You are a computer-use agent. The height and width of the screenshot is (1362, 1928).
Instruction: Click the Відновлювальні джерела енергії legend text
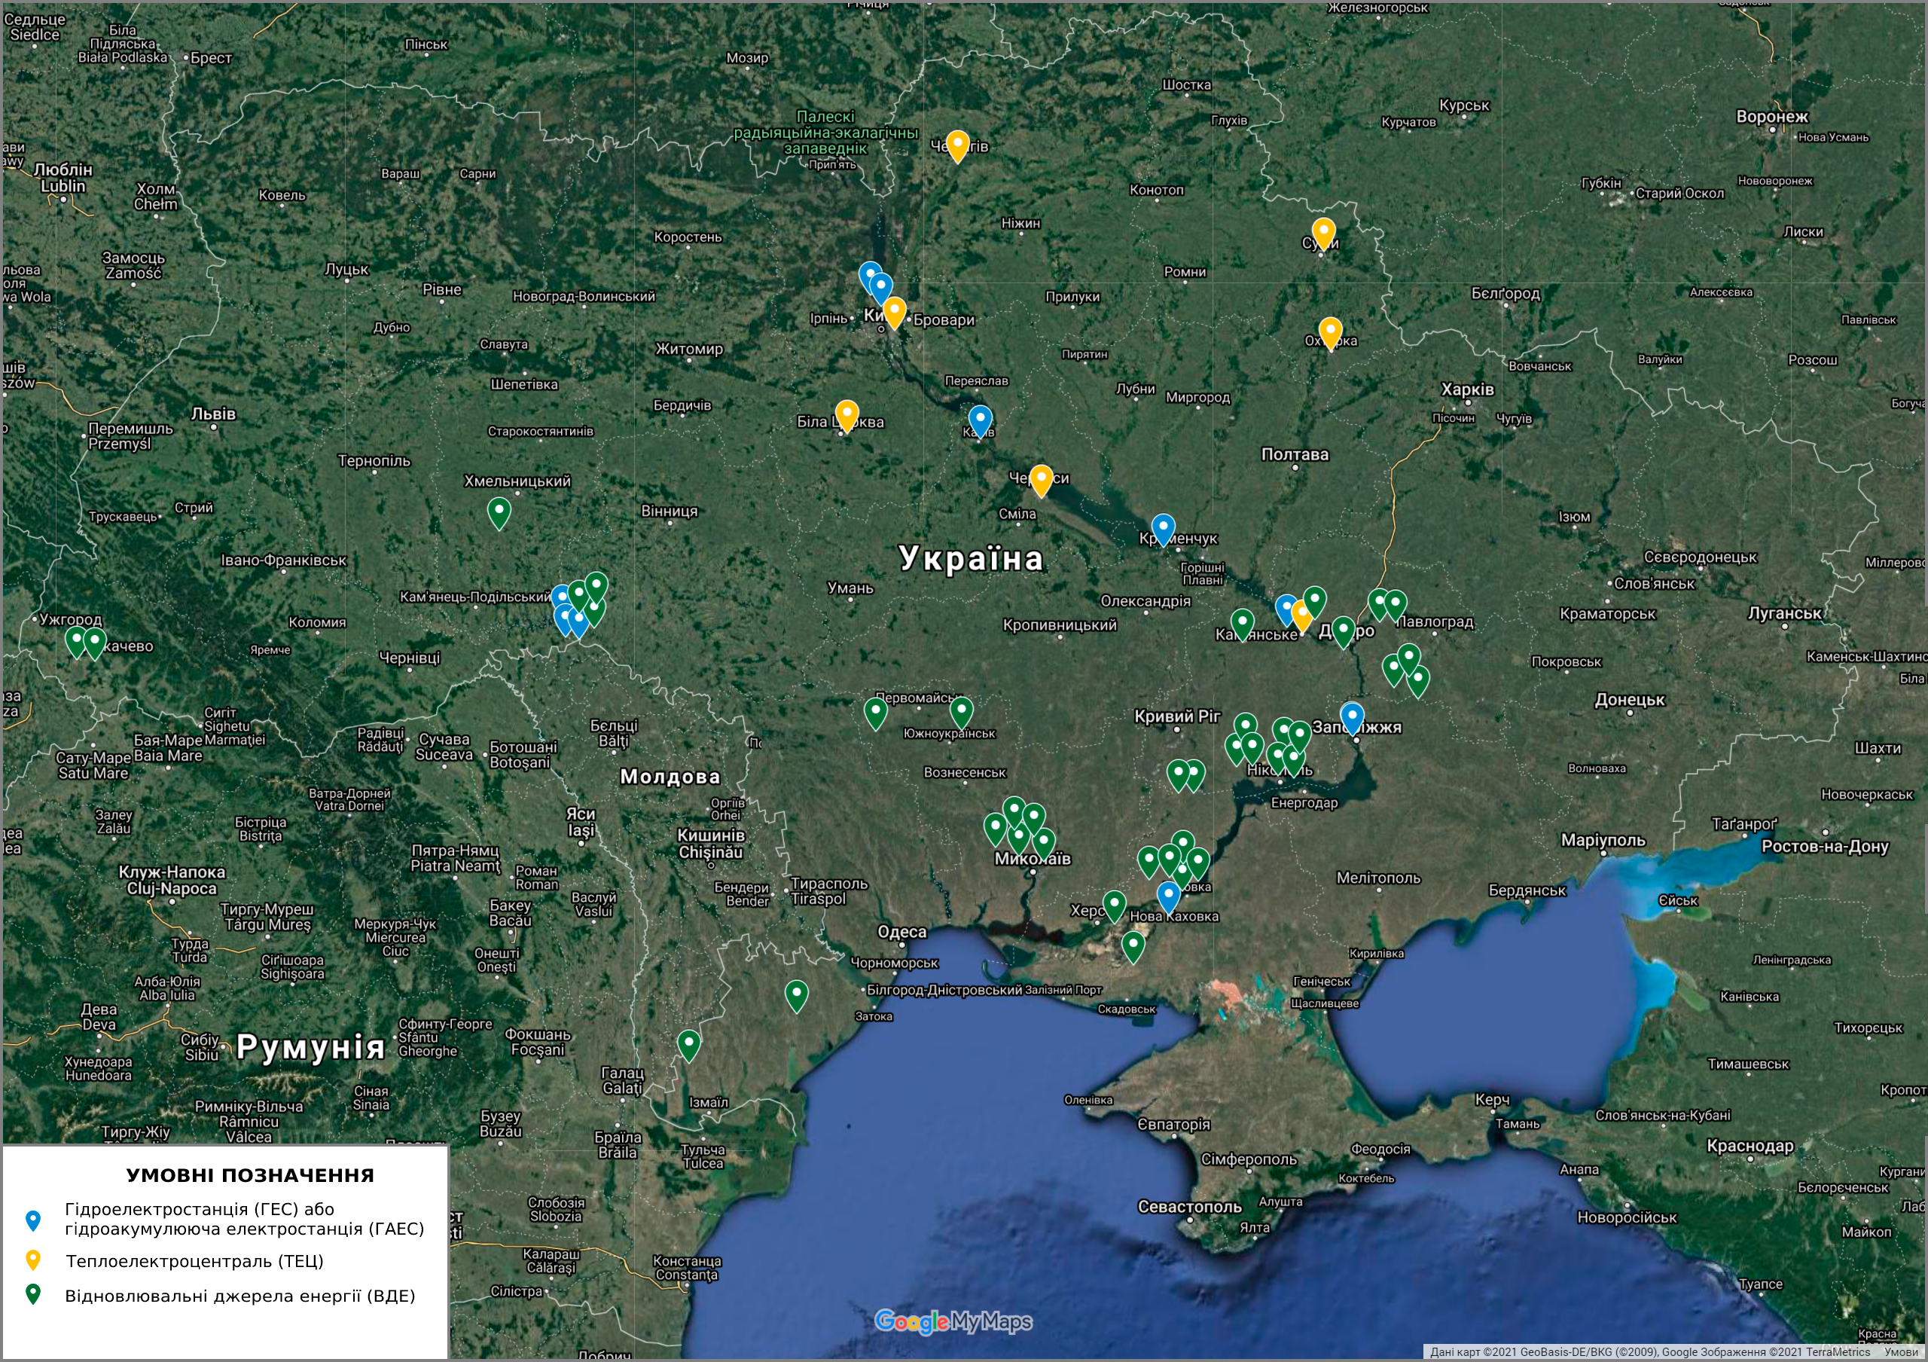(x=240, y=1296)
